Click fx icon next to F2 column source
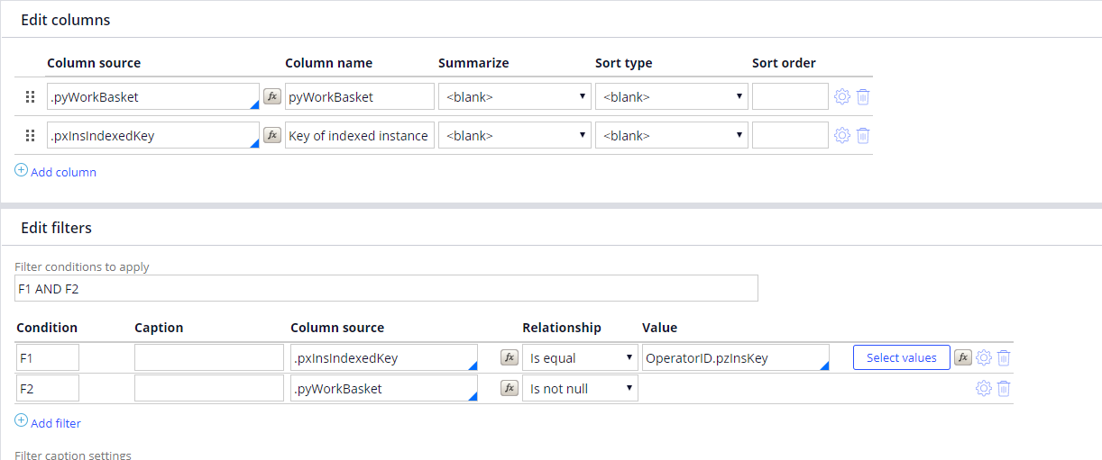Viewport: 1102px width, 460px height. click(x=510, y=388)
